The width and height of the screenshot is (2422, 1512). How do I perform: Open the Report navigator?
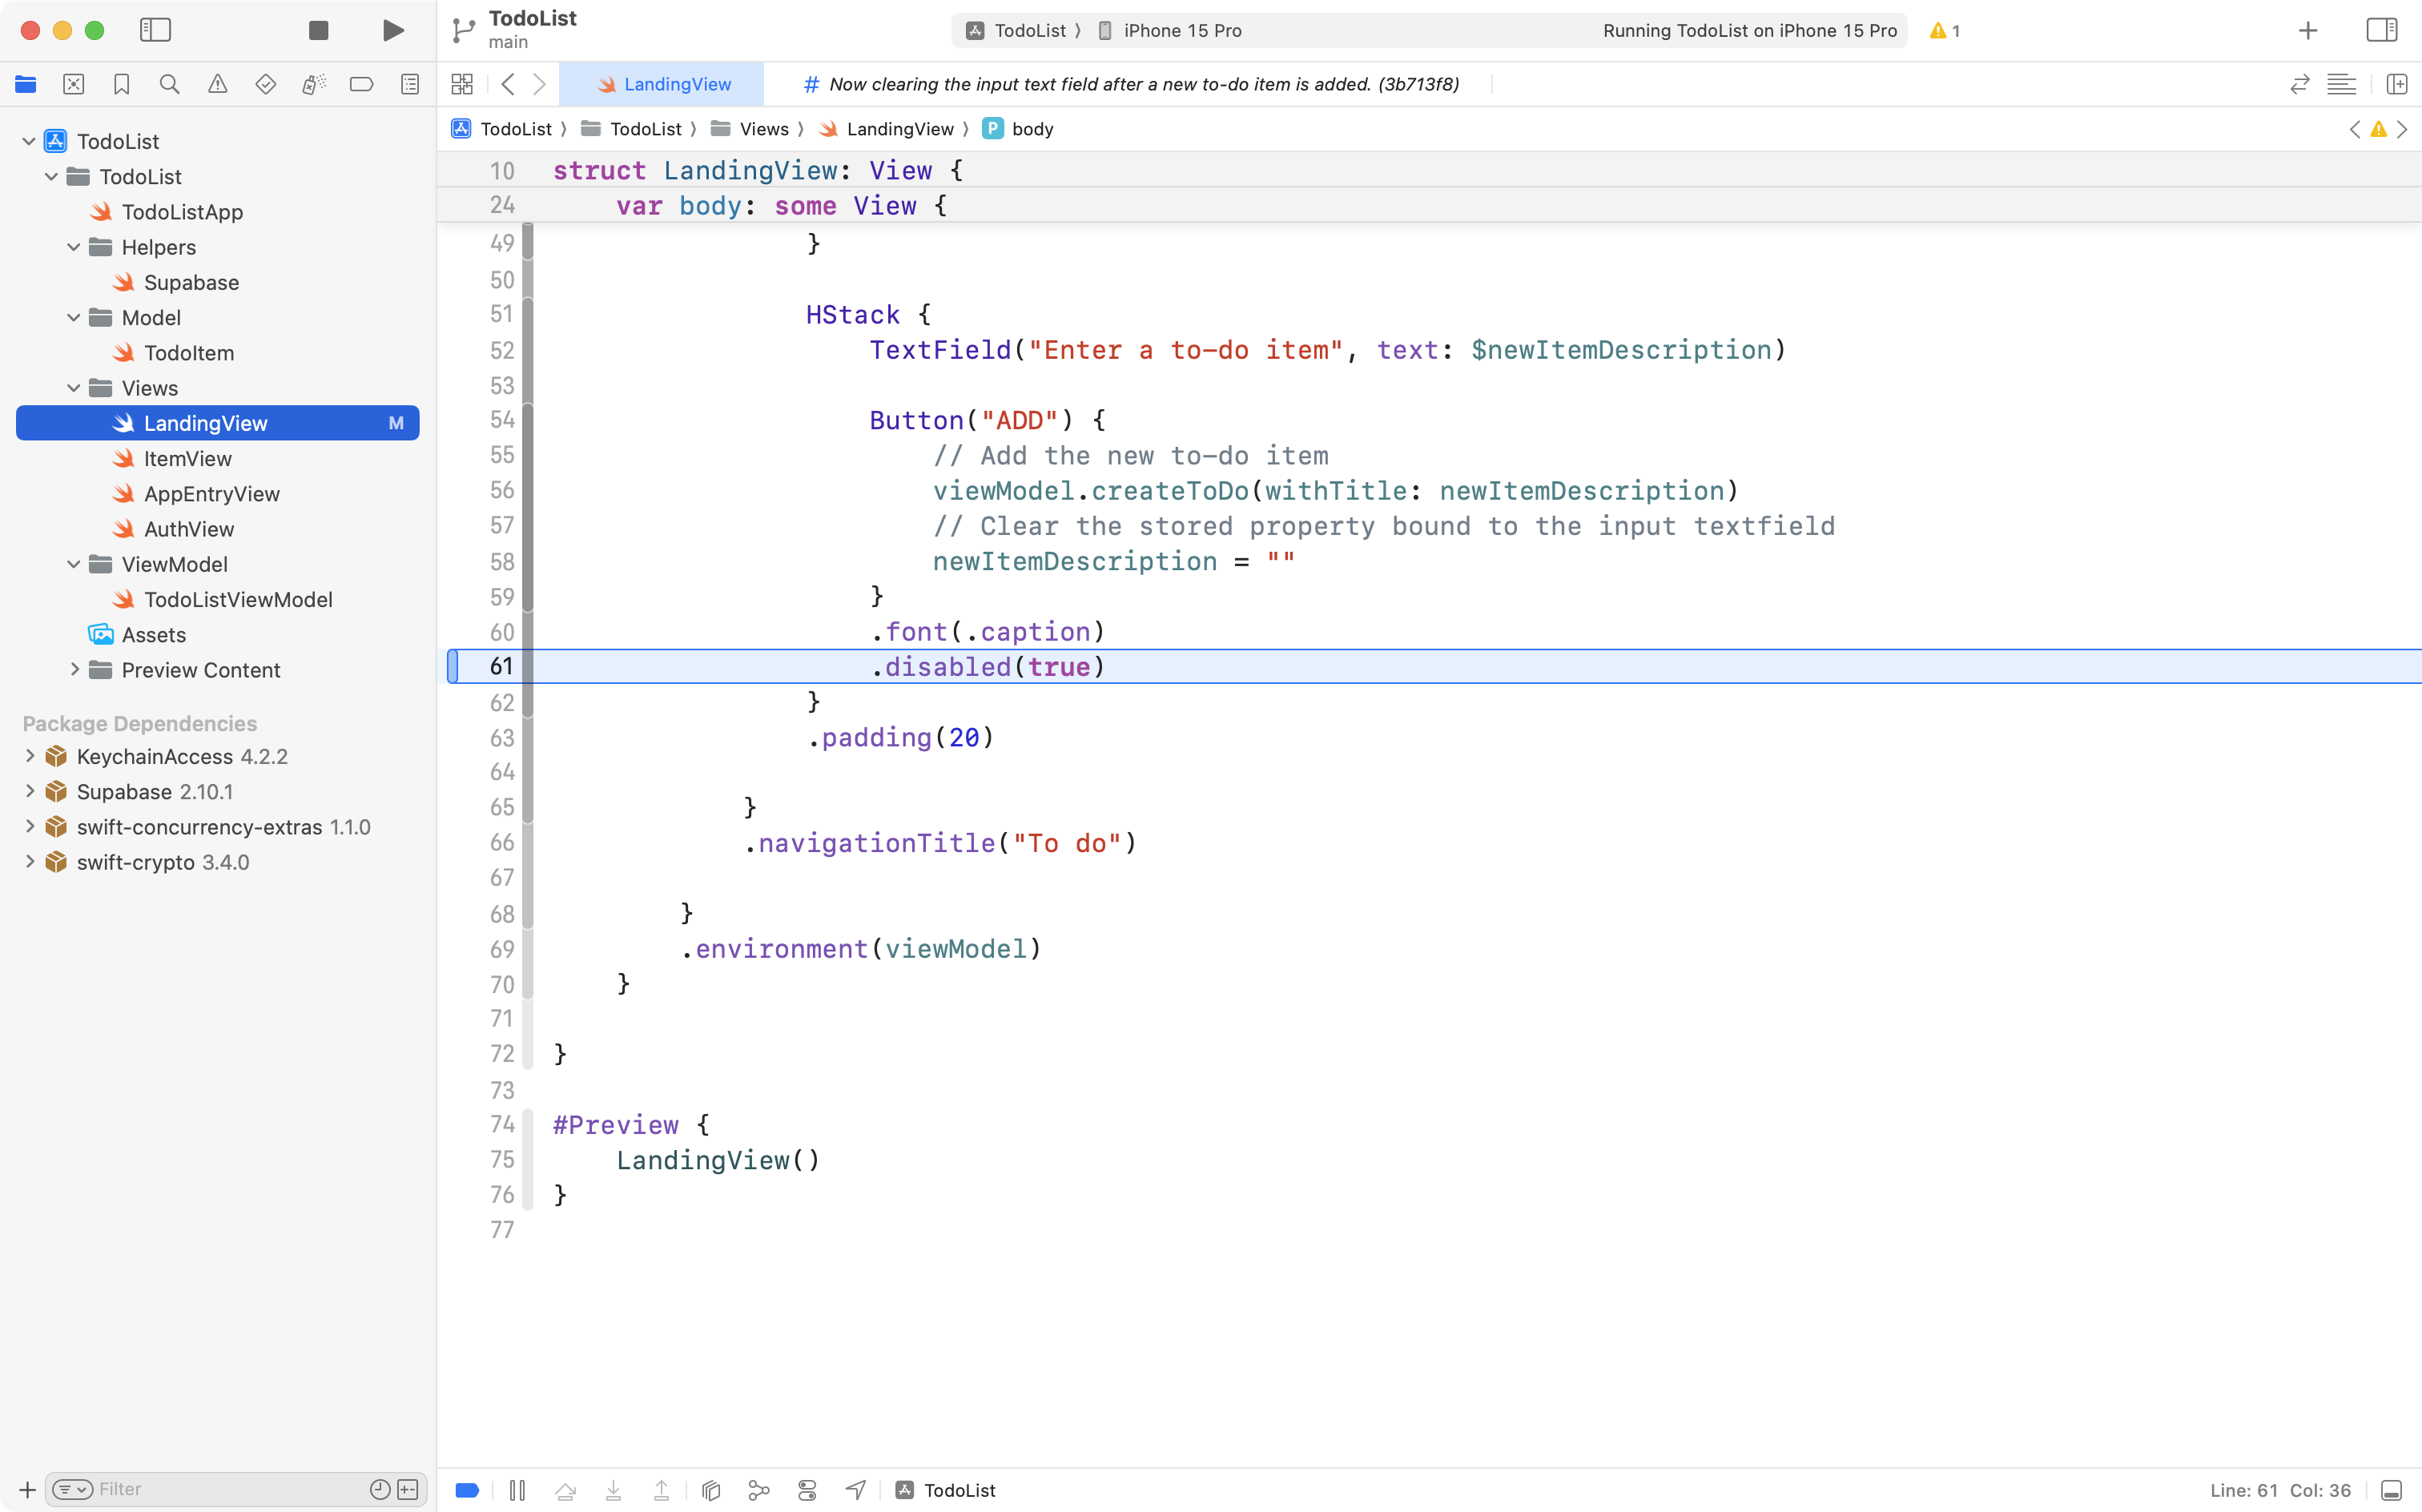pos(410,84)
